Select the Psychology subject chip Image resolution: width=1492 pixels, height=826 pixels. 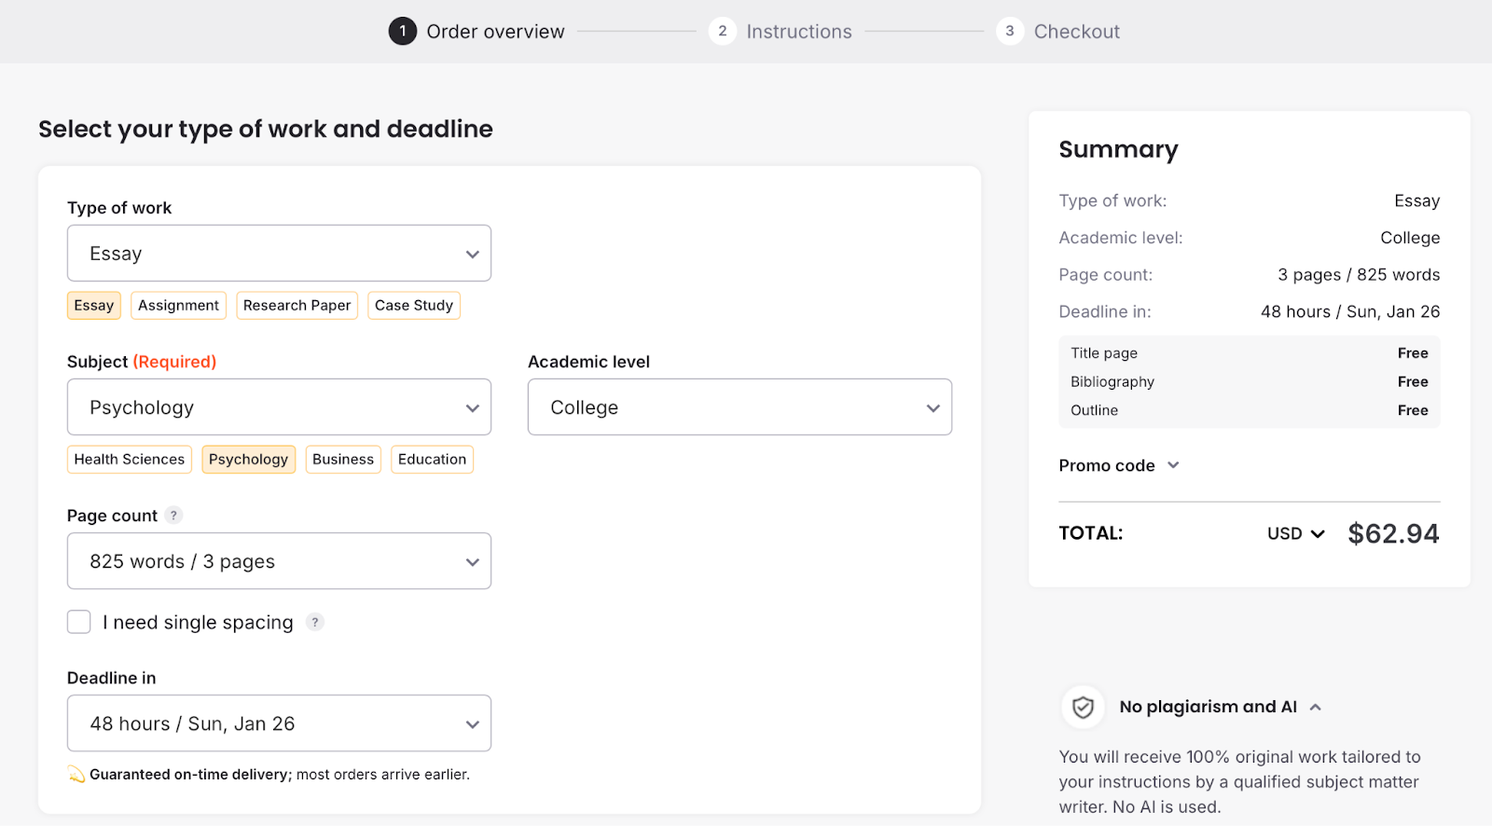248,460
